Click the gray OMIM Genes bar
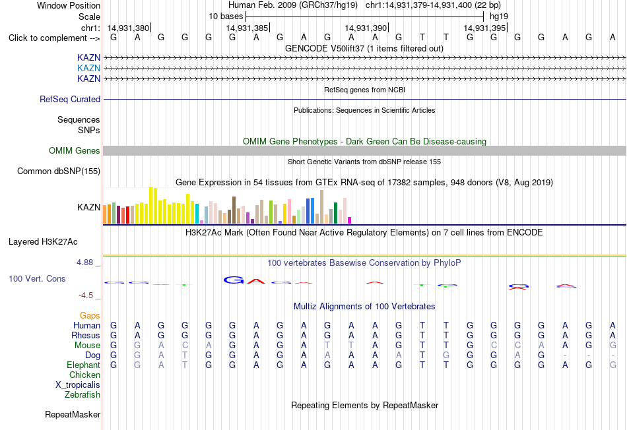This screenshot has width=627, height=430. [364, 150]
